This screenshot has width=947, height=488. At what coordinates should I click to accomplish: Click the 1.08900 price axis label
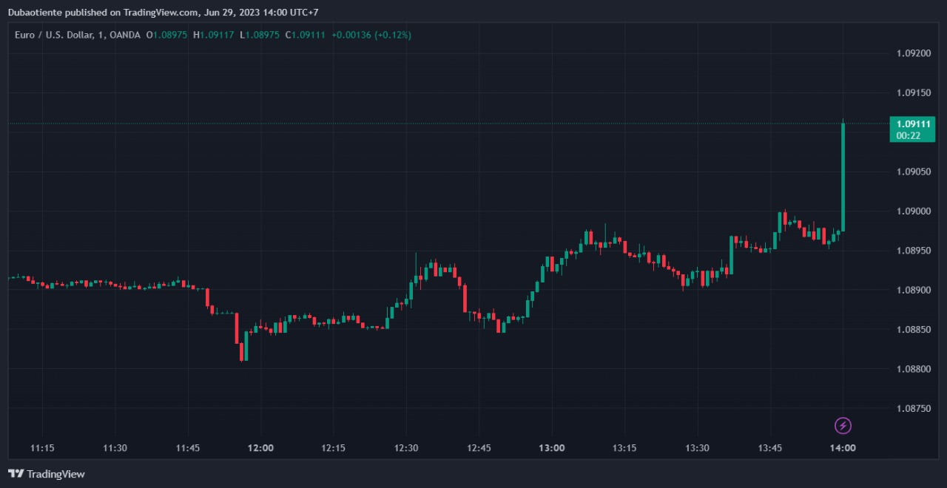coord(912,290)
